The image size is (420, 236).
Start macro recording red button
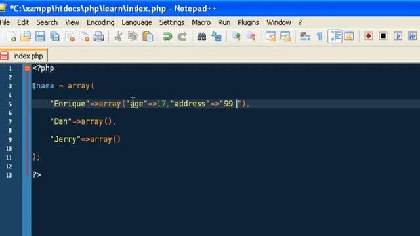pyautogui.click(x=369, y=36)
